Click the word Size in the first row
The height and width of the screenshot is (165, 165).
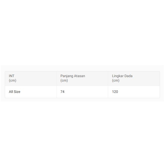point(17,92)
